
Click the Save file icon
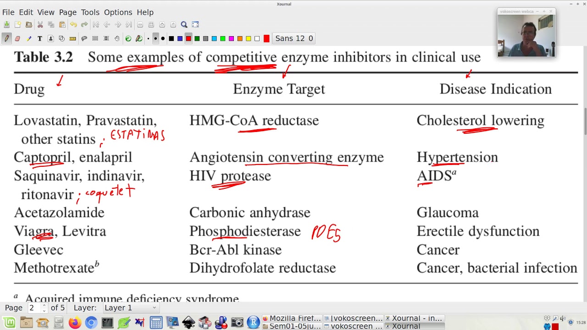pyautogui.click(x=6, y=25)
